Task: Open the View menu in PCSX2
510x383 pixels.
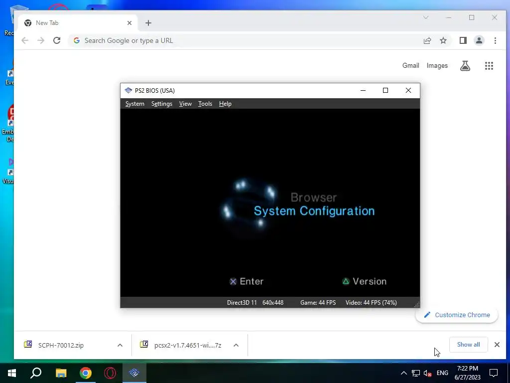Action: click(x=185, y=104)
